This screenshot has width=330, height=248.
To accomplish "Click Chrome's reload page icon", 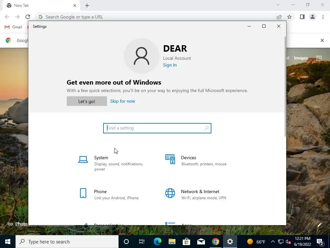I will (28, 17).
